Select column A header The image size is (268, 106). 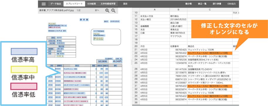(155, 10)
